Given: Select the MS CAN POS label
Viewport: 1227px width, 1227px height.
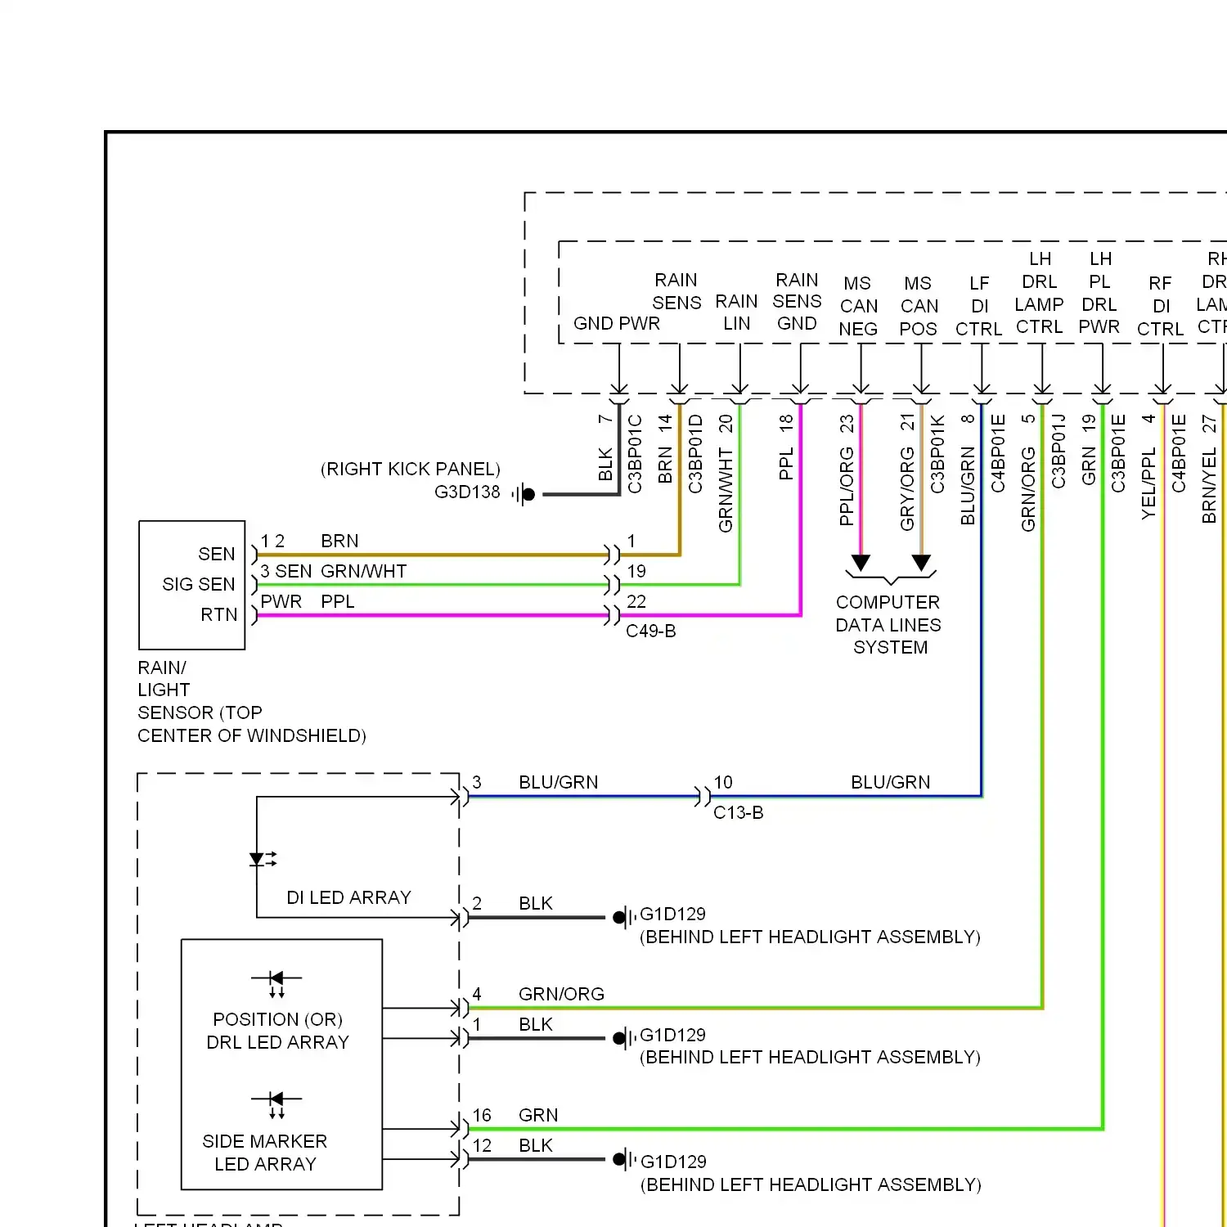Looking at the screenshot, I should tap(919, 307).
